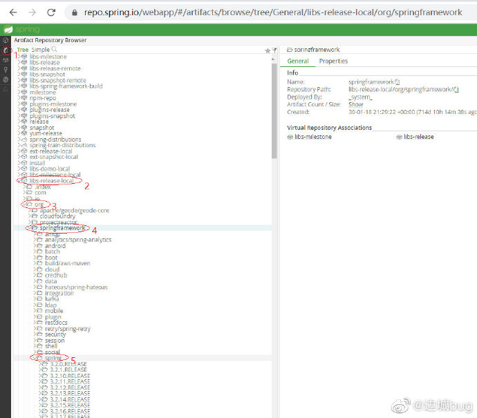Viewport: 477px width, 418px height.
Task: Select the com folder
Action: pos(40,193)
